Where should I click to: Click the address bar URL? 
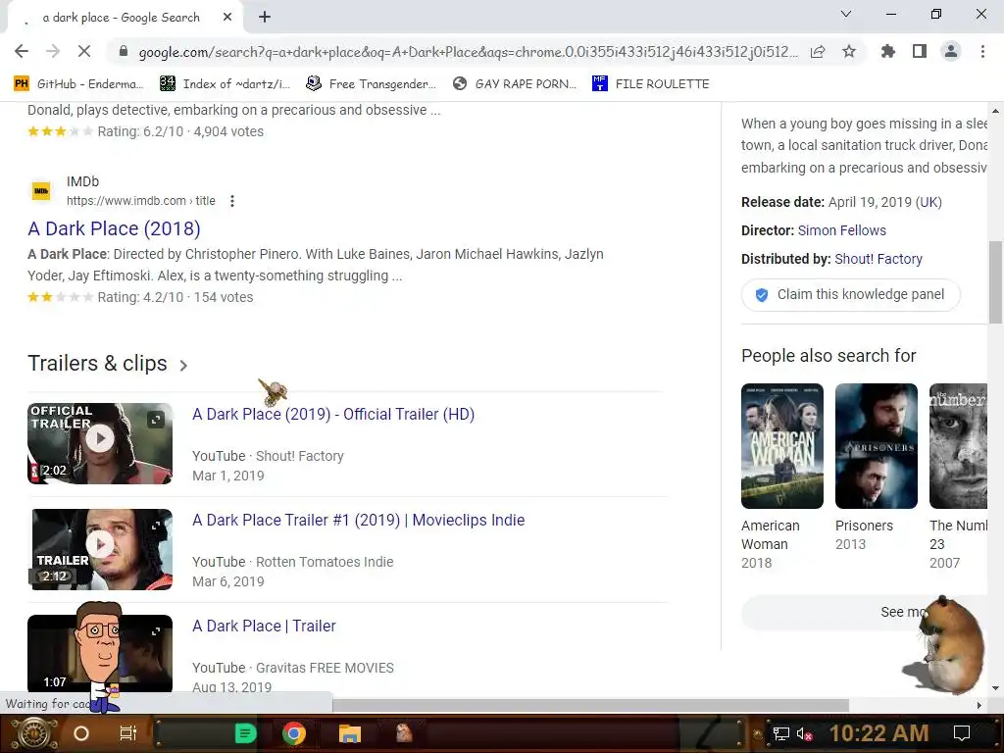tap(468, 52)
